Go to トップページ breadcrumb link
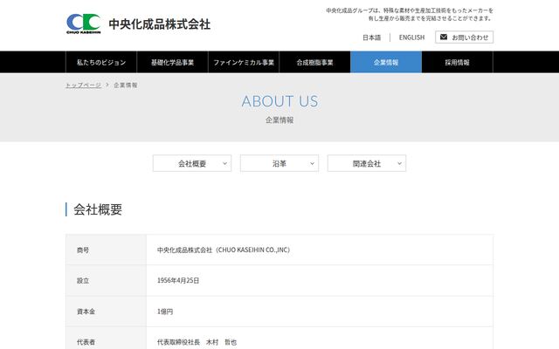The width and height of the screenshot is (559, 349). (84, 86)
